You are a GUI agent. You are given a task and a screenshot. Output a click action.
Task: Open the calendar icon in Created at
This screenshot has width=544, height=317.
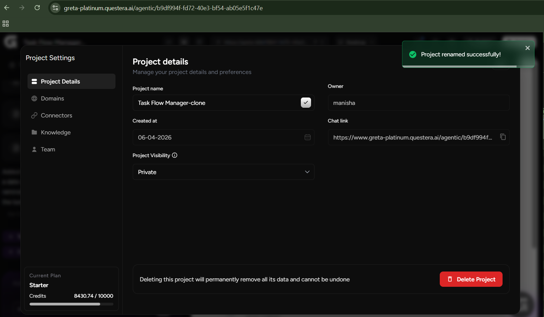(308, 137)
